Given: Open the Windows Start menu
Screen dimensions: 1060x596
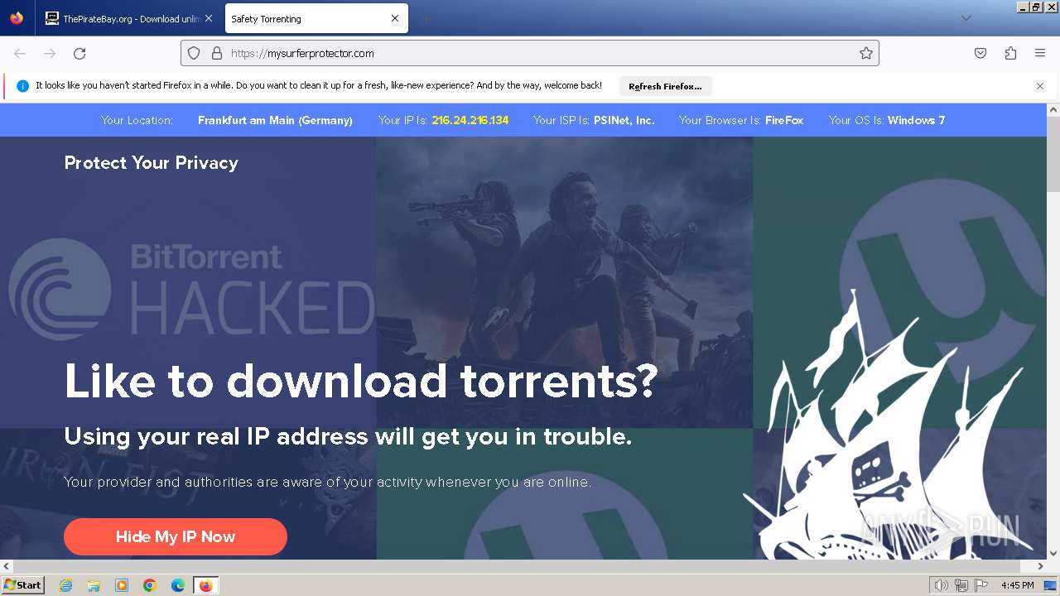Looking at the screenshot, I should [23, 584].
